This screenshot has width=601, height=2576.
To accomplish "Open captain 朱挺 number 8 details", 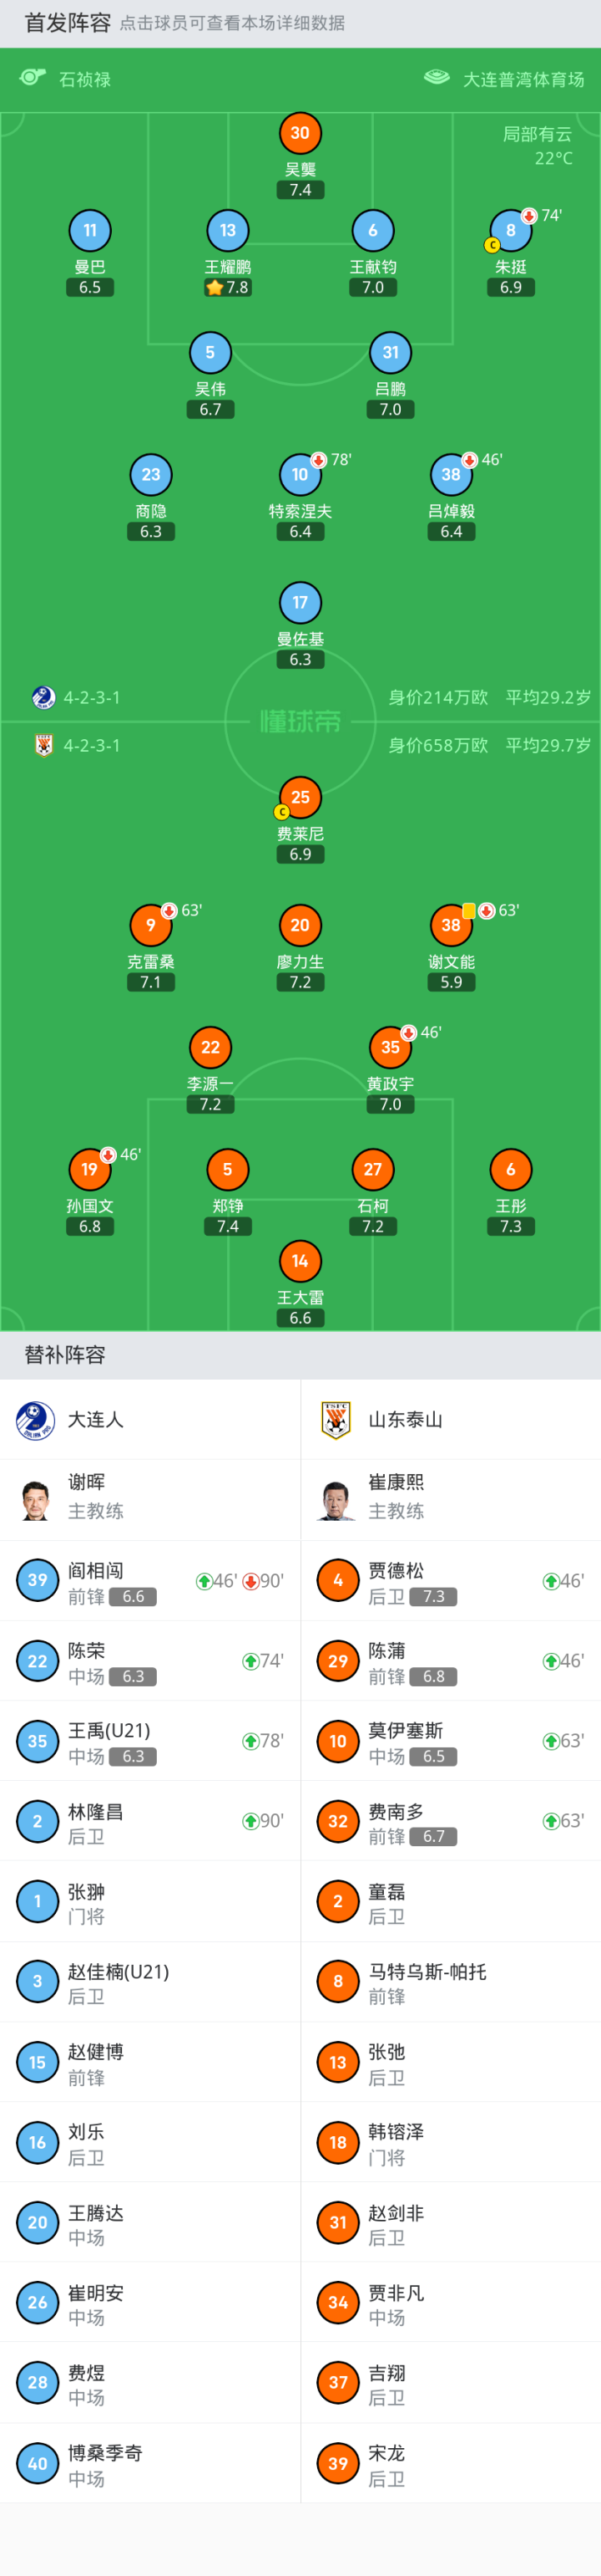I will pos(510,231).
